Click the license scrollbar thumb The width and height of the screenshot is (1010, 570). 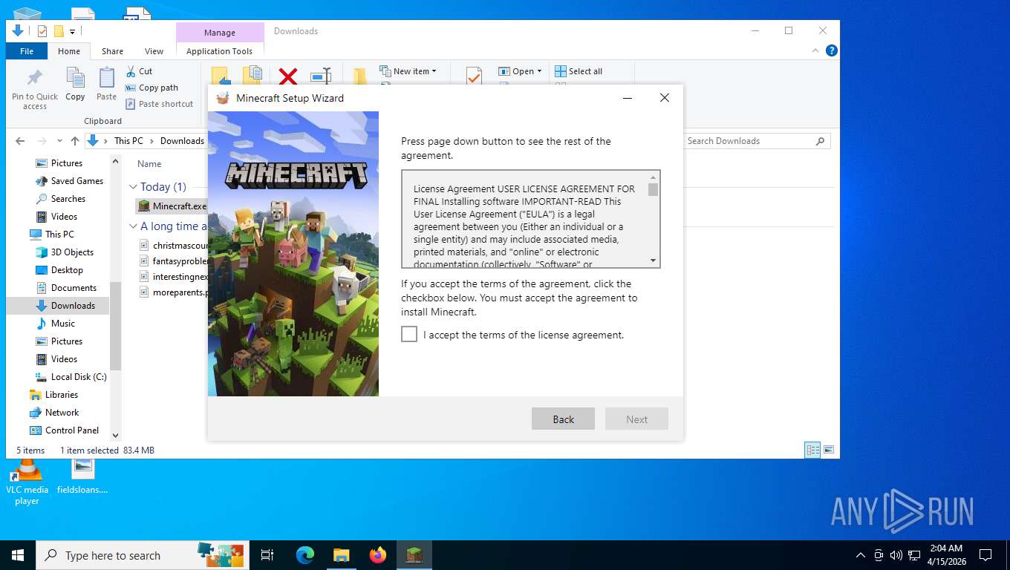tap(653, 189)
